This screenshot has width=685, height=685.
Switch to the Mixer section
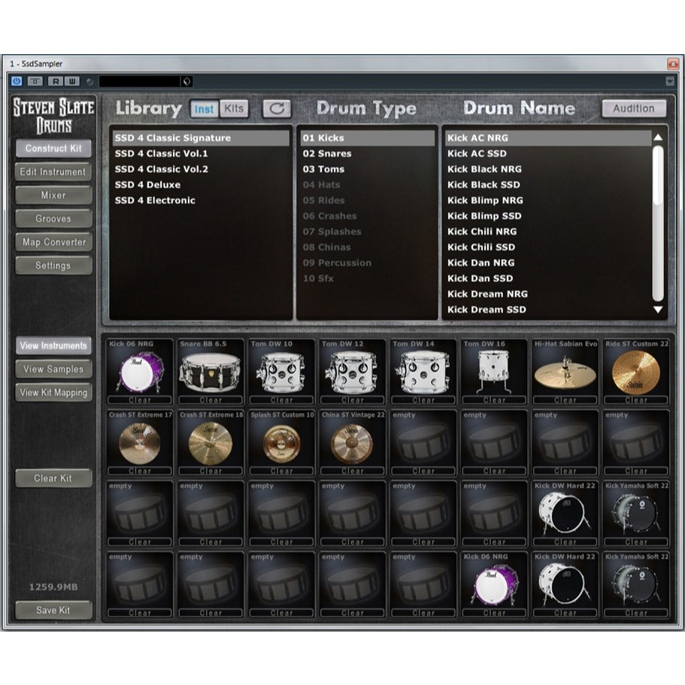click(53, 195)
